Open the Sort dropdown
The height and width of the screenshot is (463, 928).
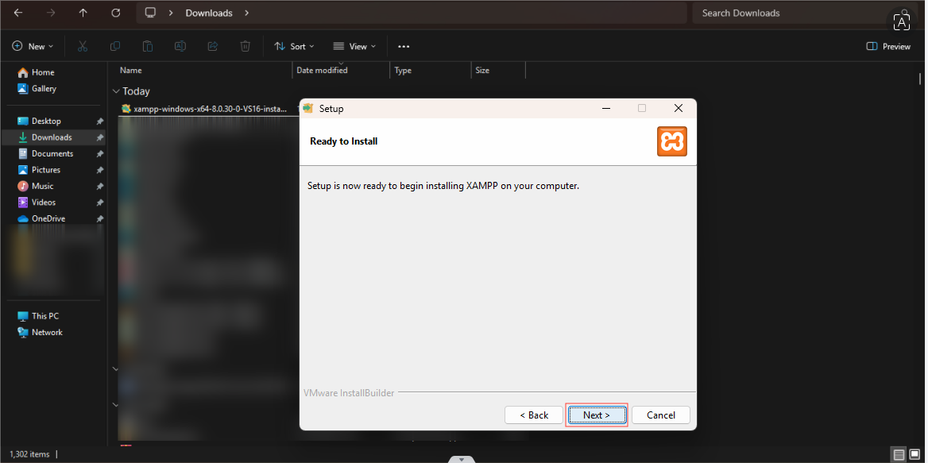point(294,46)
